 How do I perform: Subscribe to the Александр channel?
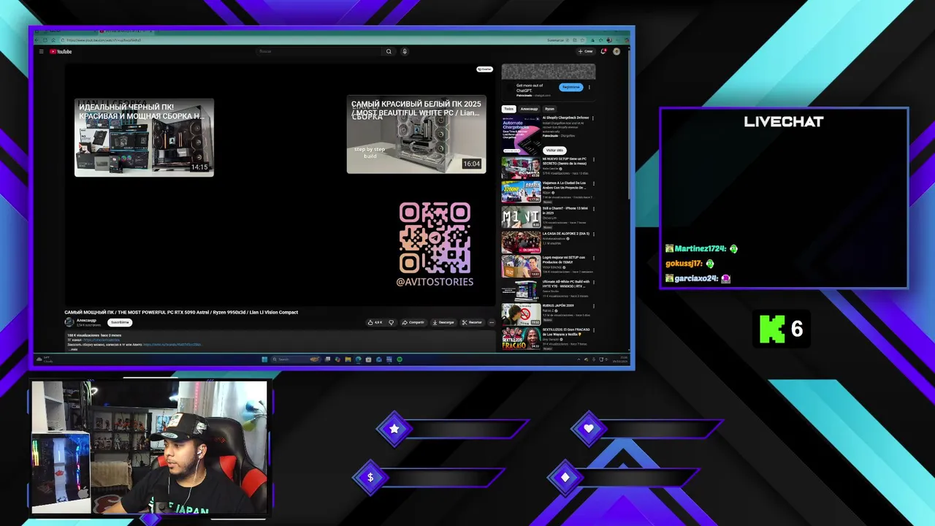point(120,322)
